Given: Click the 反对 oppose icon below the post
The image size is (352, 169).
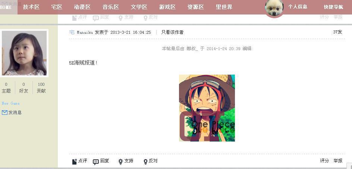Looking at the screenshot, I should point(145,162).
